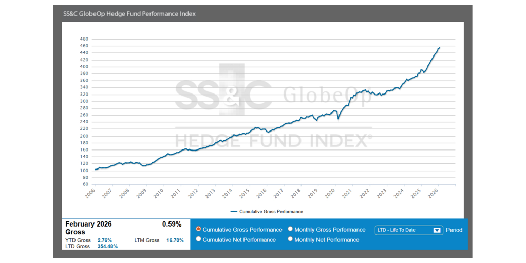Click the LTM Gross 16.70% value
Viewport: 526px width, 263px height.
175,240
